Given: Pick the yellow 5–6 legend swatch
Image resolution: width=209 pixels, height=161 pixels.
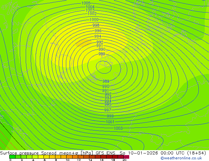Looking at the screenshot, I should (x=41, y=157).
